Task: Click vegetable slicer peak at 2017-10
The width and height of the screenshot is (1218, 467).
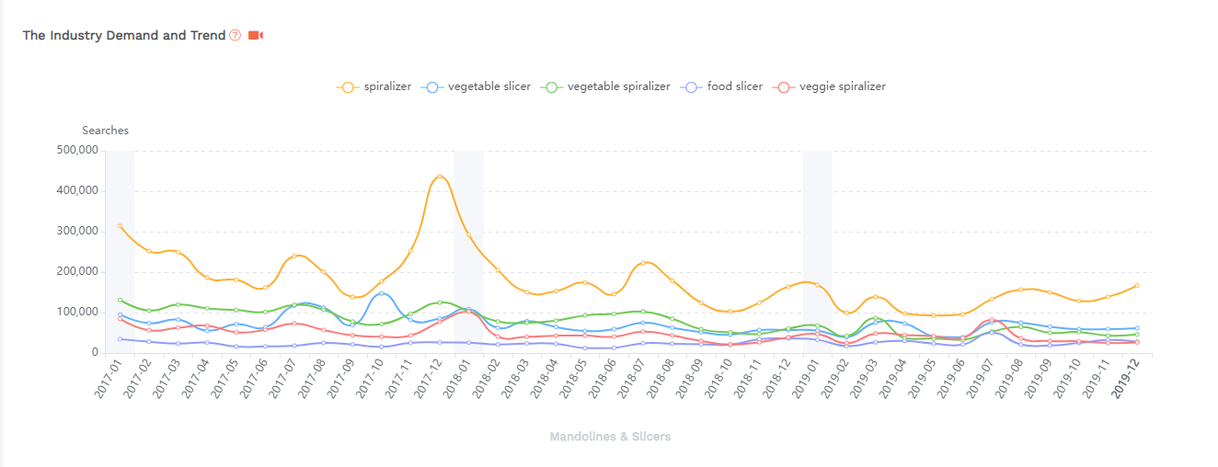Action: pos(382,293)
